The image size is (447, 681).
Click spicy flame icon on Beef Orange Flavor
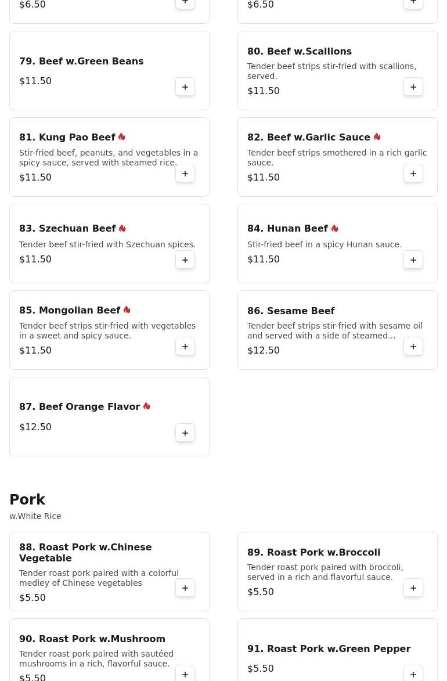(146, 406)
